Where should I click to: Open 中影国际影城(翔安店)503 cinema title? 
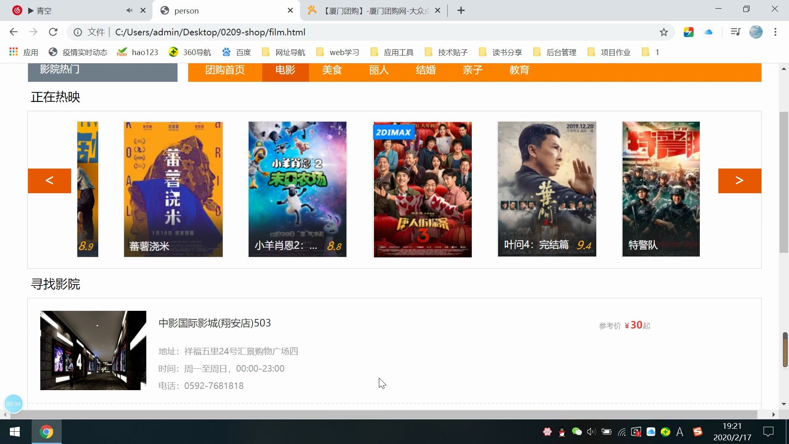pos(215,323)
